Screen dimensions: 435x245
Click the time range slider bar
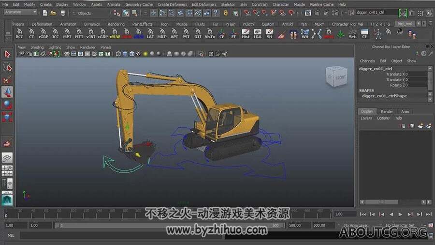click(169, 225)
